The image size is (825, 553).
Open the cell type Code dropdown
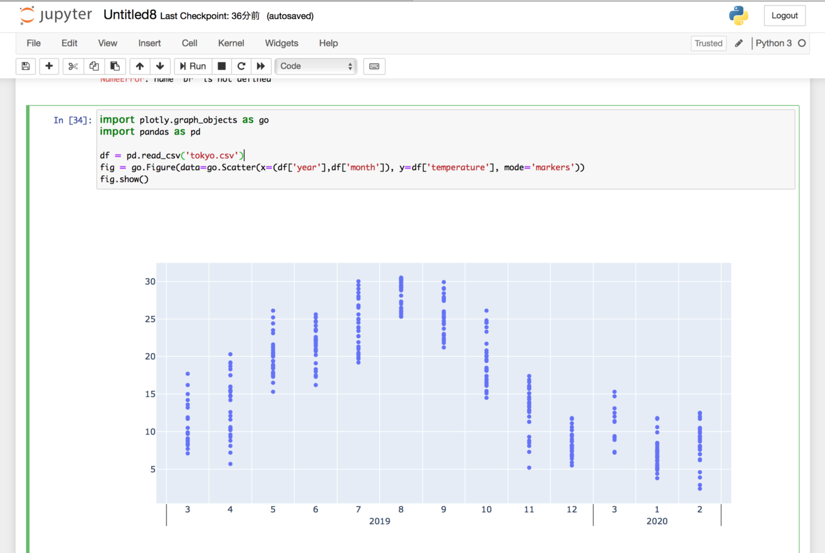coord(316,66)
